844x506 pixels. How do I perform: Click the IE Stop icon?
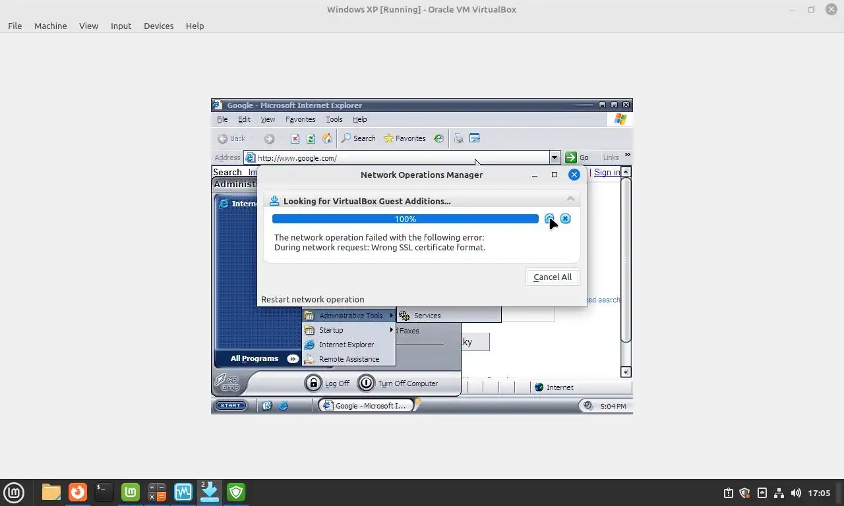point(295,138)
